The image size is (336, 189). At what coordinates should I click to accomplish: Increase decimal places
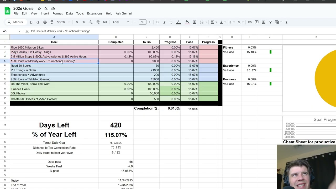[x=98, y=22]
